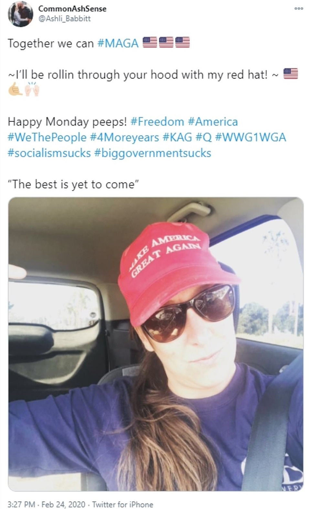Open the attached selfie photo
Viewport: 309px width, 509px height.
coord(156,344)
